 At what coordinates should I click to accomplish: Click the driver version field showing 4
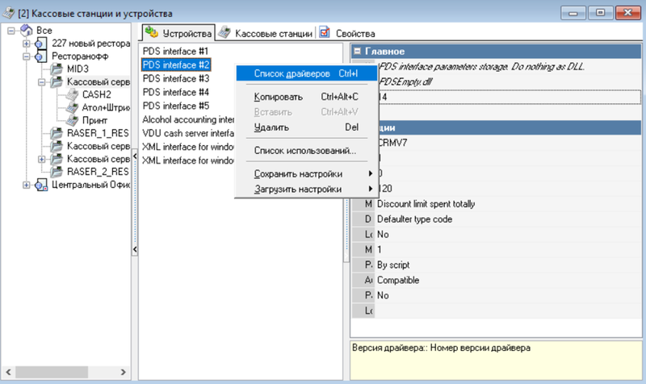[x=509, y=97]
